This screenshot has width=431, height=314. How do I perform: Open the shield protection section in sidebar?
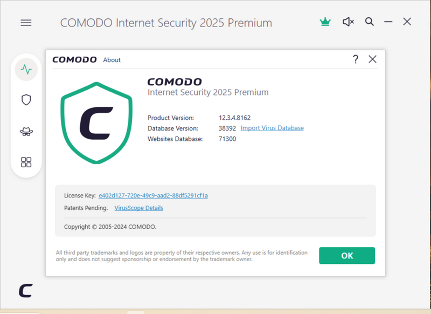pos(26,100)
